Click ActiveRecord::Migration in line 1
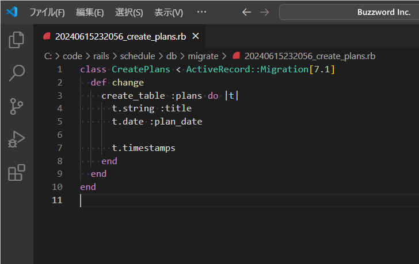 (247, 69)
